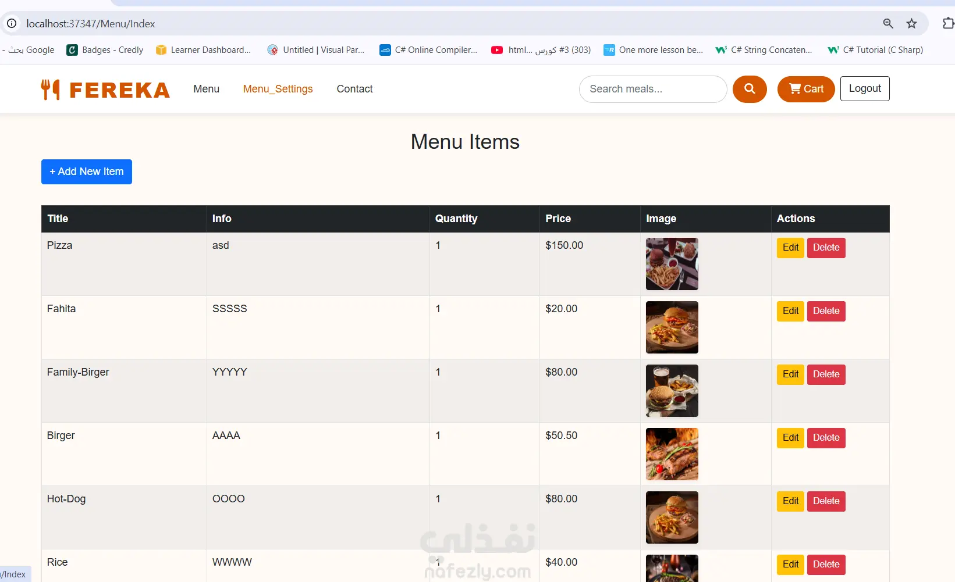Delete the Family-Birger menu item

coord(826,374)
